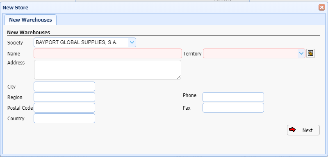Click the Region input box

tap(64, 97)
